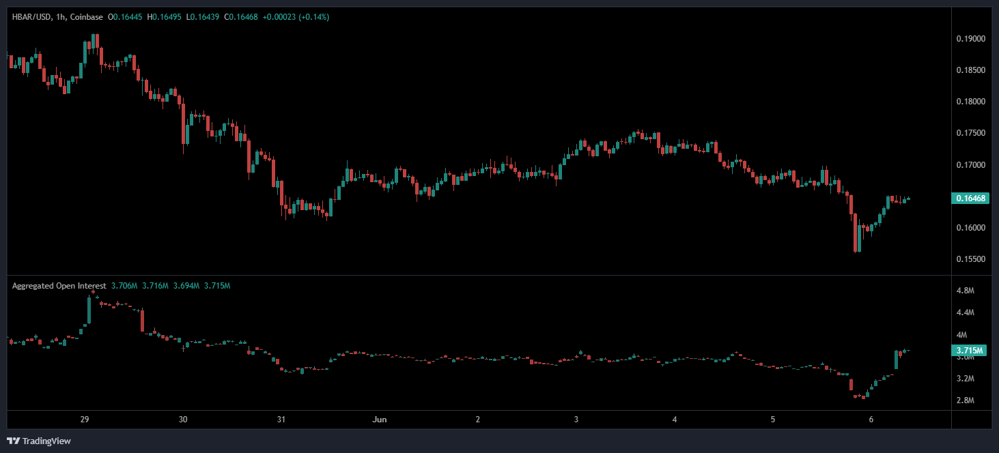The width and height of the screenshot is (999, 453).
Task: Click the open interest close value in legend
Action: tap(217, 286)
